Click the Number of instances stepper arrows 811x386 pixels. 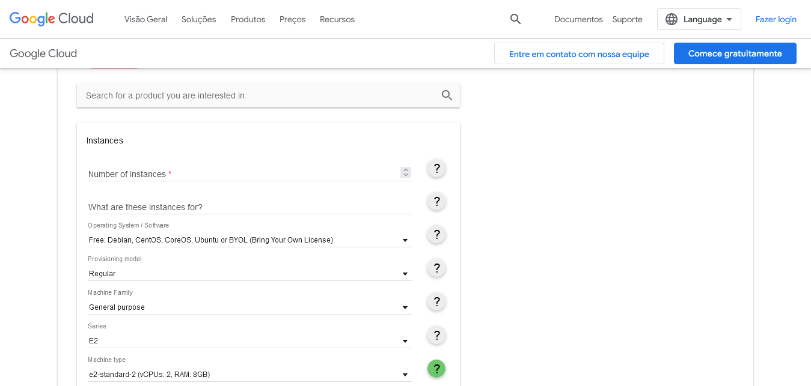pos(406,172)
